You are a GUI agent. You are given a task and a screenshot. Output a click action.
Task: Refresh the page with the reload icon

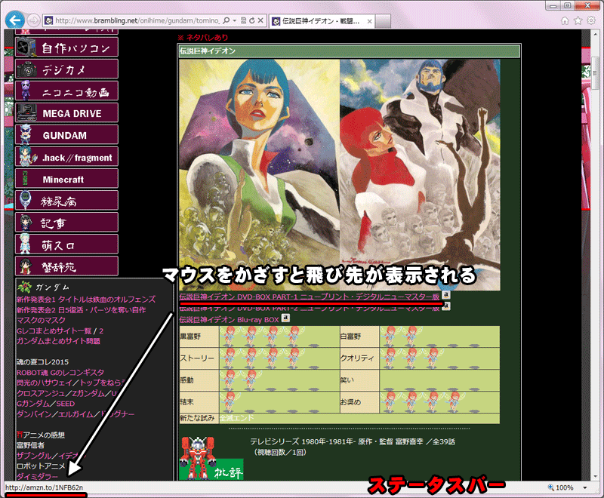[x=252, y=20]
